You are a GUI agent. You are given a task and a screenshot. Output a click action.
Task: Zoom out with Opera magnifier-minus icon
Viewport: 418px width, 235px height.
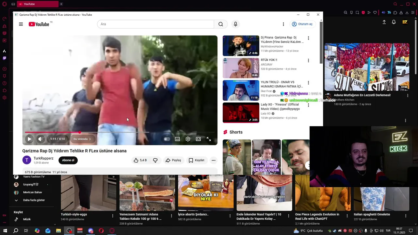(346, 13)
